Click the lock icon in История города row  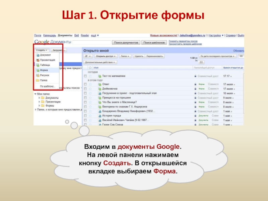coord(195,116)
